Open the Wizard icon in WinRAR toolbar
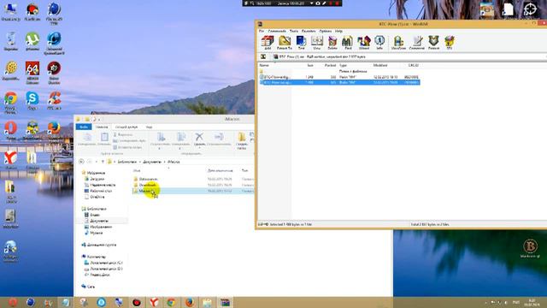Image resolution: width=547 pixels, height=308 pixels. pyautogui.click(x=364, y=43)
